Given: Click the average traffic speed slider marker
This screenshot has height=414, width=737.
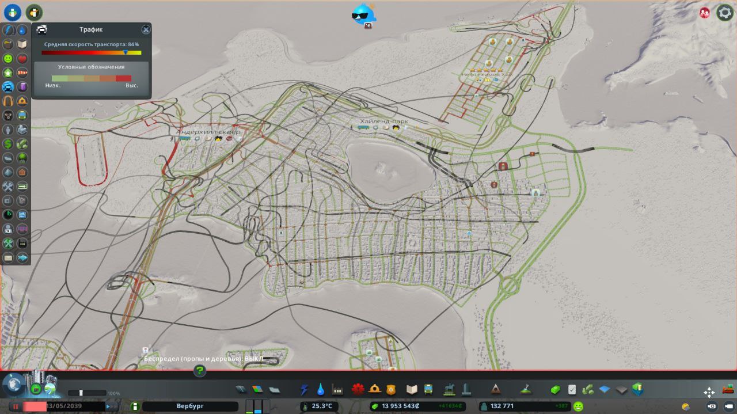Looking at the screenshot, I should (126, 52).
